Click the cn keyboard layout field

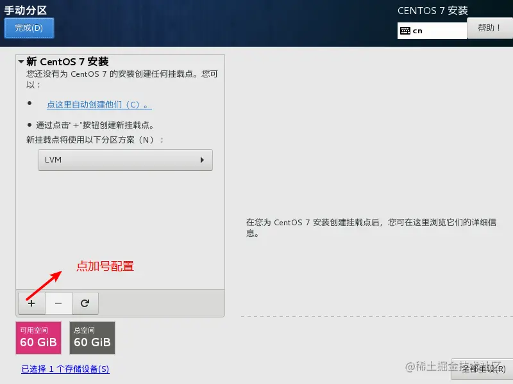pos(432,31)
